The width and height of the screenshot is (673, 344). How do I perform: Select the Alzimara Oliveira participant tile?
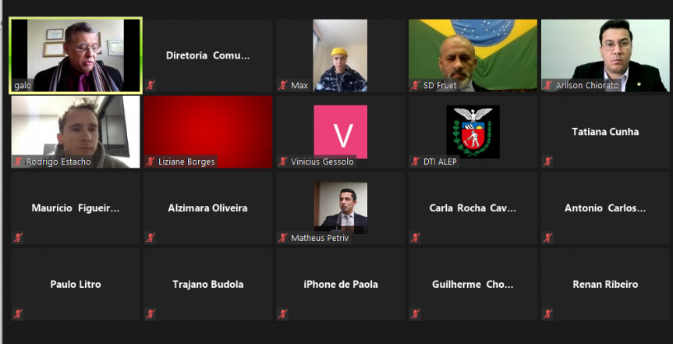[208, 208]
